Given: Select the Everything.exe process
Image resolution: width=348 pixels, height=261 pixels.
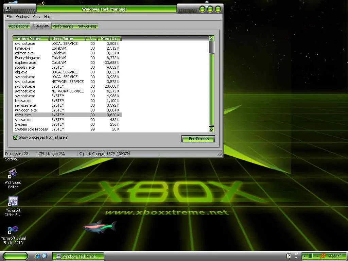Looking at the screenshot, I should pyautogui.click(x=67, y=58).
